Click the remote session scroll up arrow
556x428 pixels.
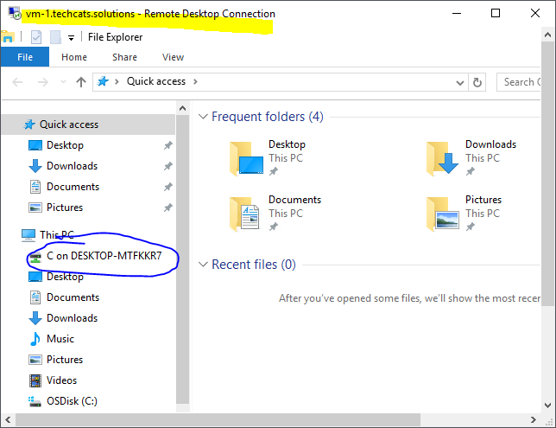tap(548, 35)
